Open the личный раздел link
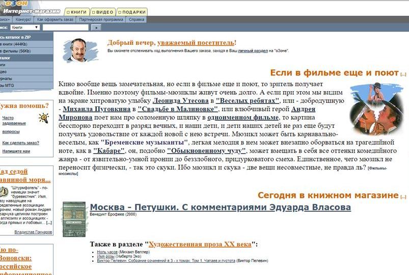 pyautogui.click(x=253, y=51)
